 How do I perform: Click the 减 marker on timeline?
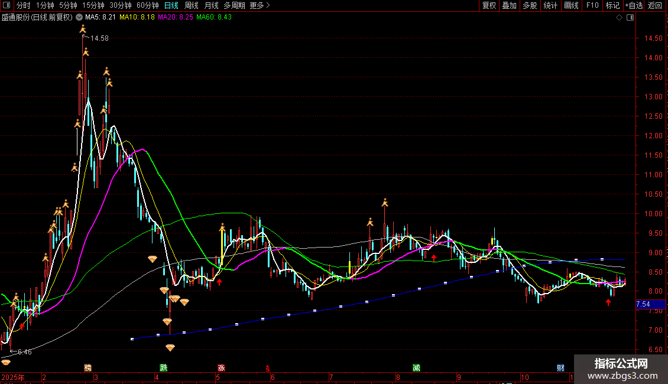[417, 367]
